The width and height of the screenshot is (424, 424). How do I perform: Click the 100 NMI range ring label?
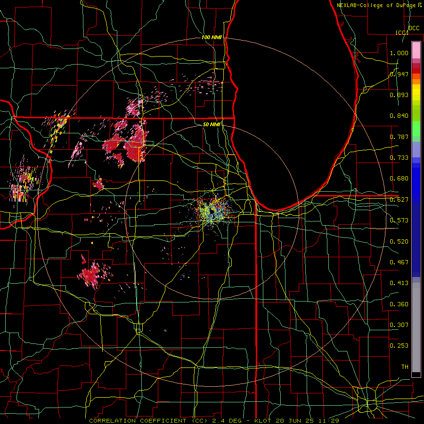[212, 37]
